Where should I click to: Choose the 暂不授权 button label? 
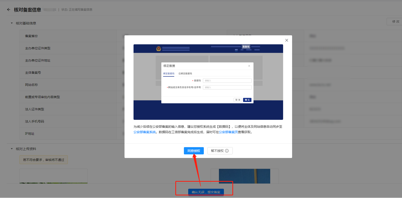[217, 151]
